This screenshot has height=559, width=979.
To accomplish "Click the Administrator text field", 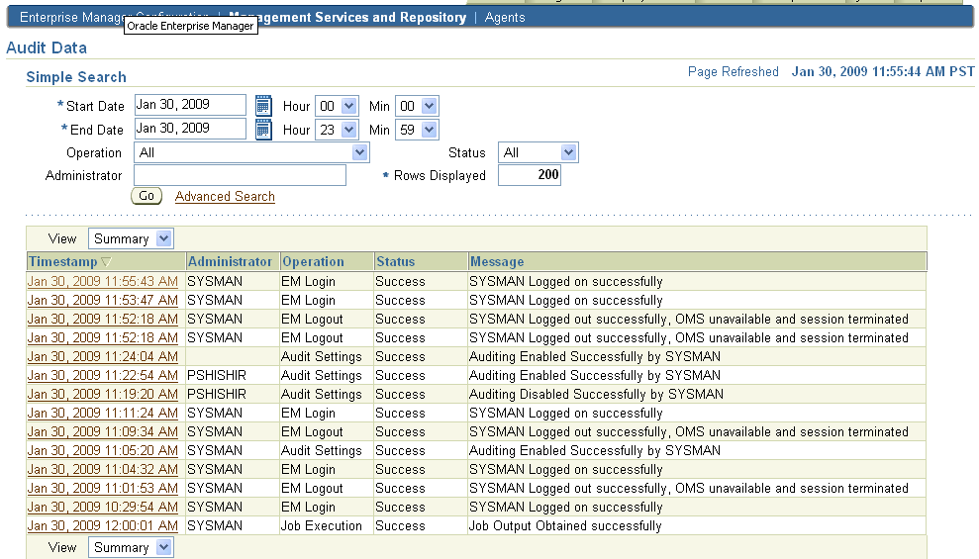I will point(240,175).
